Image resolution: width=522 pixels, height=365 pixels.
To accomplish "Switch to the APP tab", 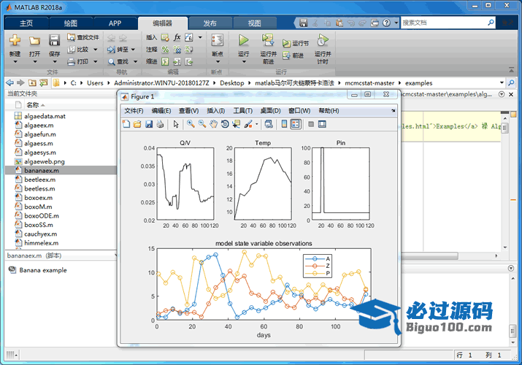I will 115,23.
